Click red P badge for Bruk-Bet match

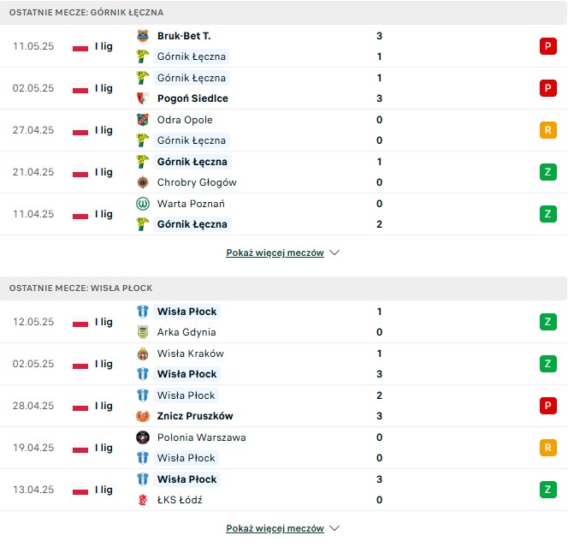tap(548, 46)
